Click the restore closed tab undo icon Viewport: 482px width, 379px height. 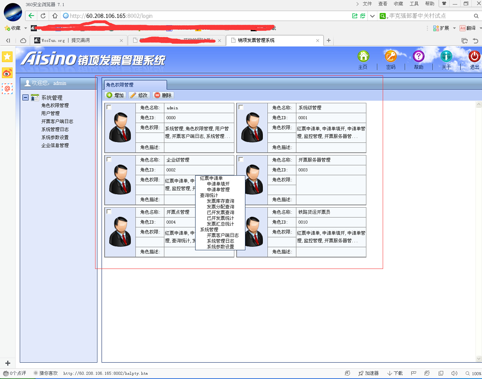pyautogui.click(x=475, y=40)
